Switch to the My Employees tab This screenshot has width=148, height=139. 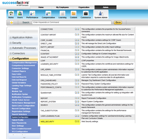[62, 7]
